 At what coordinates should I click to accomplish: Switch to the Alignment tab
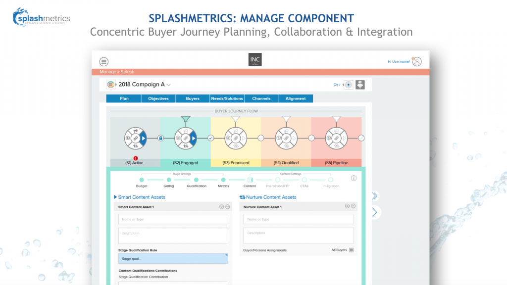[296, 98]
